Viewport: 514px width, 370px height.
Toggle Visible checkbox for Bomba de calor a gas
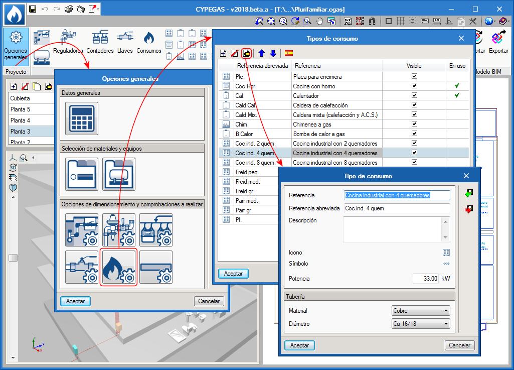(x=414, y=134)
